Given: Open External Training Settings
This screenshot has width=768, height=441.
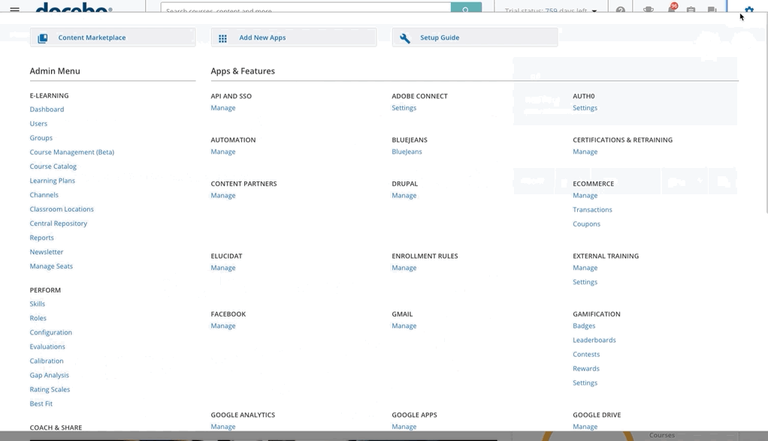Looking at the screenshot, I should click(x=585, y=282).
